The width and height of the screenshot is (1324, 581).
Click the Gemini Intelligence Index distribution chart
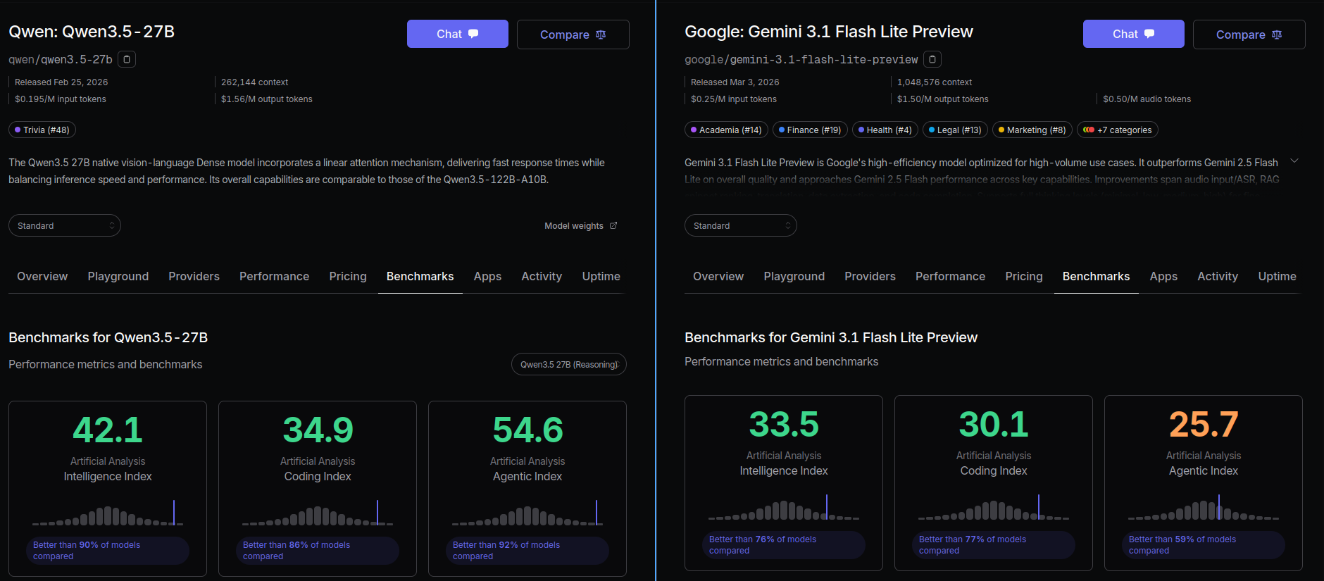pyautogui.click(x=784, y=508)
